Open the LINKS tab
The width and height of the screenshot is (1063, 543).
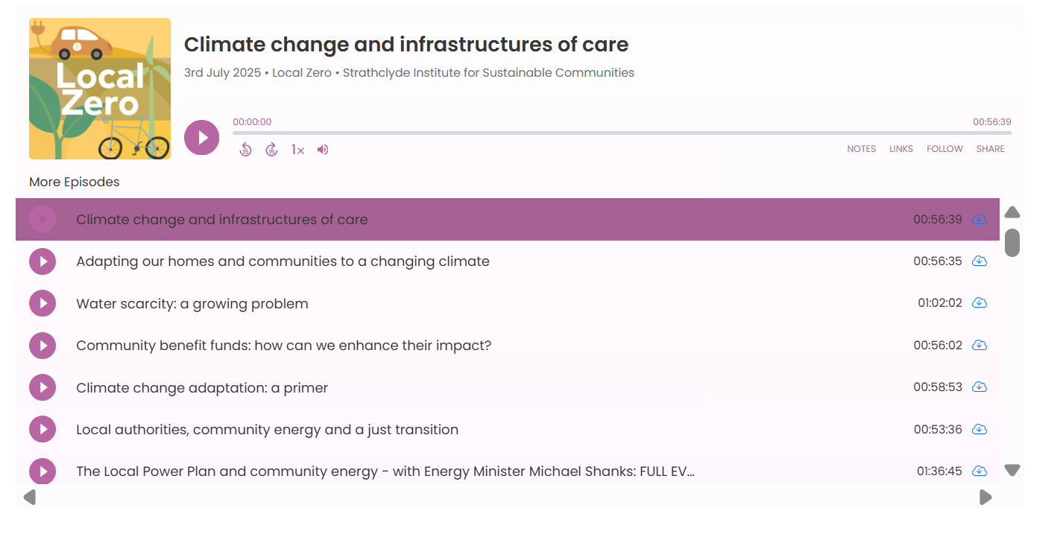(900, 149)
